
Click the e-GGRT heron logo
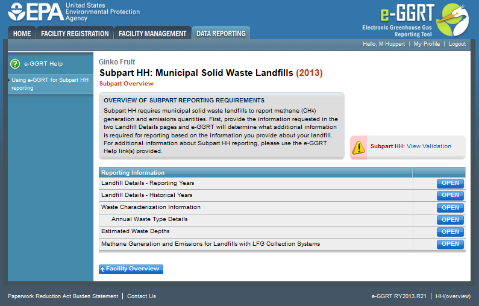click(452, 20)
